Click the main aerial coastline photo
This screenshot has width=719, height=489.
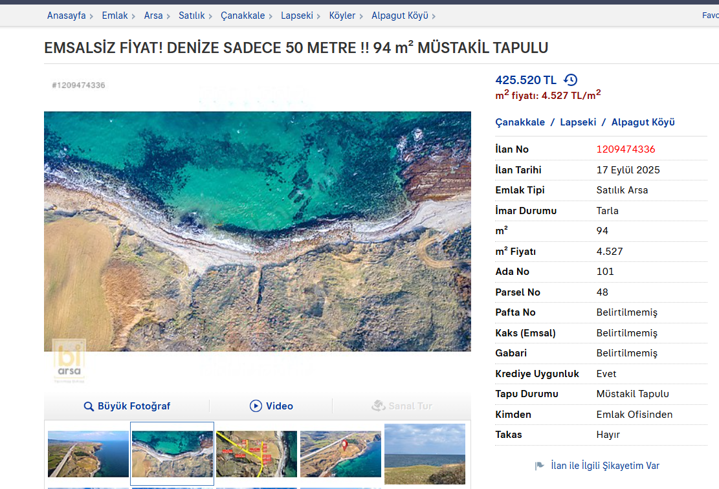tap(257, 232)
